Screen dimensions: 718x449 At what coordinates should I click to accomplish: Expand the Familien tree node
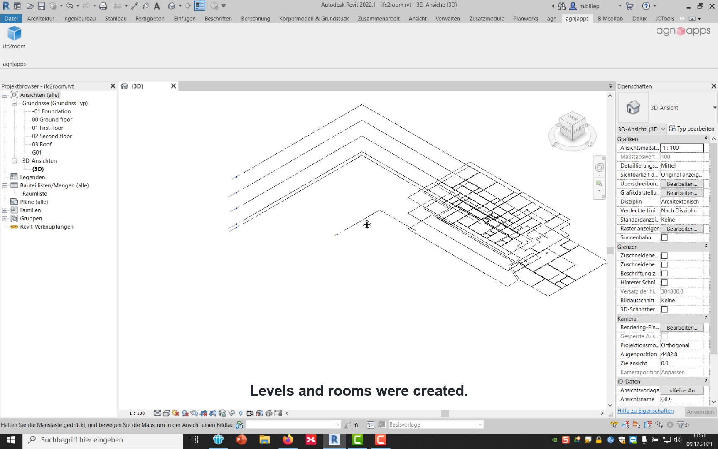pyautogui.click(x=5, y=210)
